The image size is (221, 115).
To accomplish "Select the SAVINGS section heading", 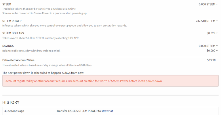I will [x=8, y=46].
